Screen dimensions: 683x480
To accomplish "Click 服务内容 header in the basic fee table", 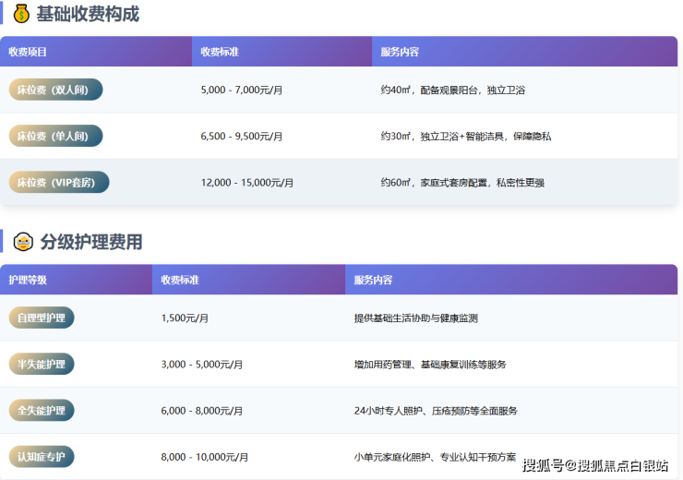I will [400, 52].
